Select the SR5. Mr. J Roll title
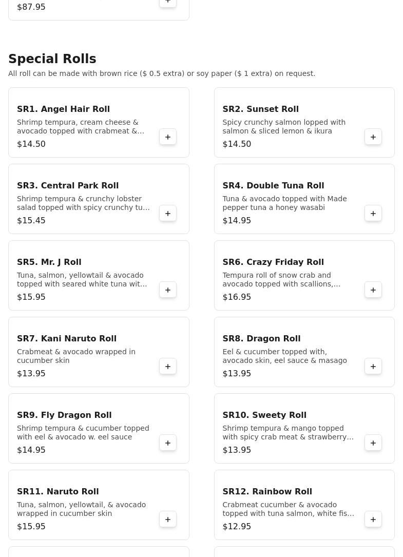403x557 pixels. pos(49,262)
